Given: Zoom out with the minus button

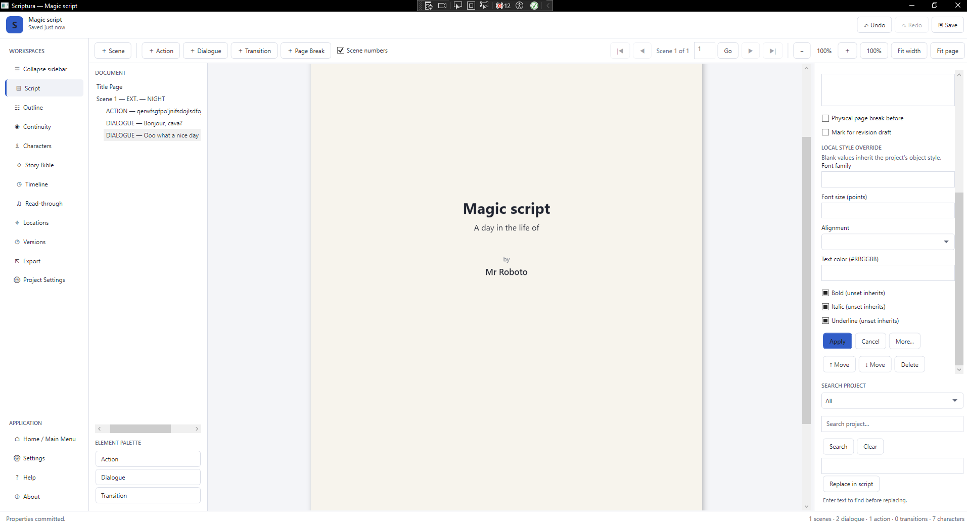Looking at the screenshot, I should (802, 51).
